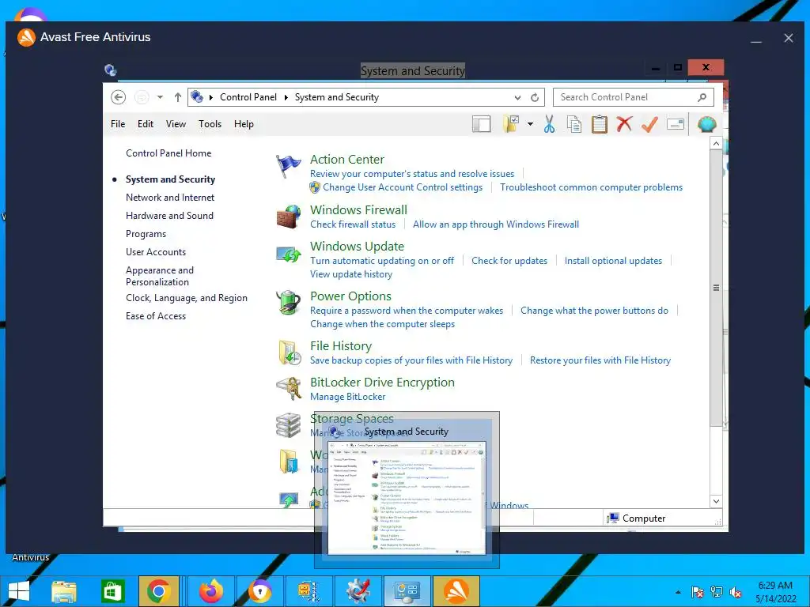The width and height of the screenshot is (810, 607).
Task: Open Change User Account Control settings
Action: pos(403,187)
